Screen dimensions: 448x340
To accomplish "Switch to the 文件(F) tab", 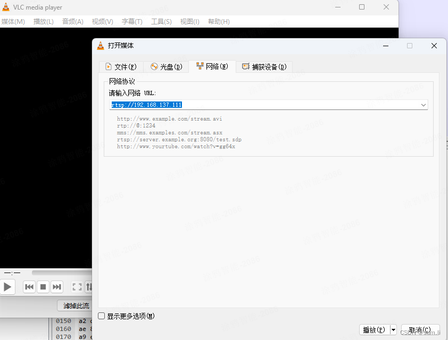I will point(121,67).
